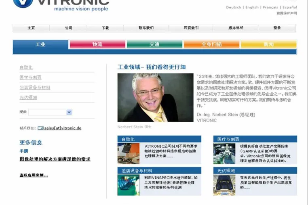Open the 公司 menu item
The image size is (308, 205).
(68, 28)
